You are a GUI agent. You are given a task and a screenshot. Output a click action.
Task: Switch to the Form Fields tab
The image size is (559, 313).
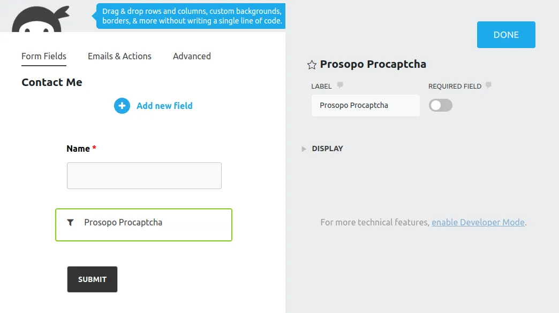pos(44,56)
